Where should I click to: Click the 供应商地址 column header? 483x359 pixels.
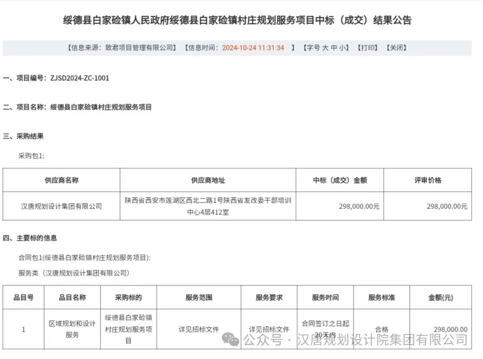(208, 180)
